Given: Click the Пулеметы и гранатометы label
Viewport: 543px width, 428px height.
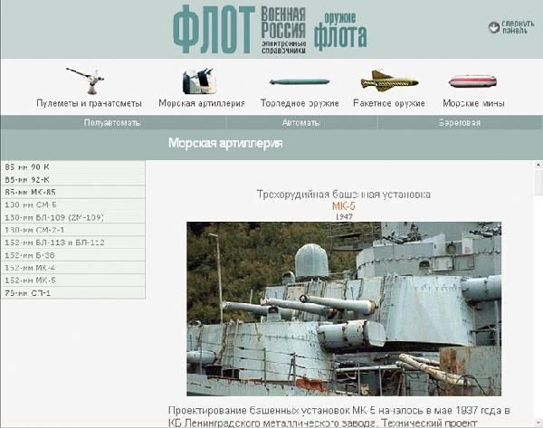Looking at the screenshot, I should 89,103.
